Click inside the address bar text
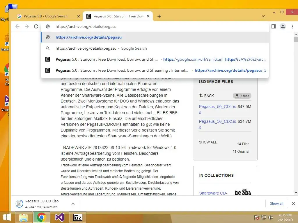 click(x=86, y=26)
